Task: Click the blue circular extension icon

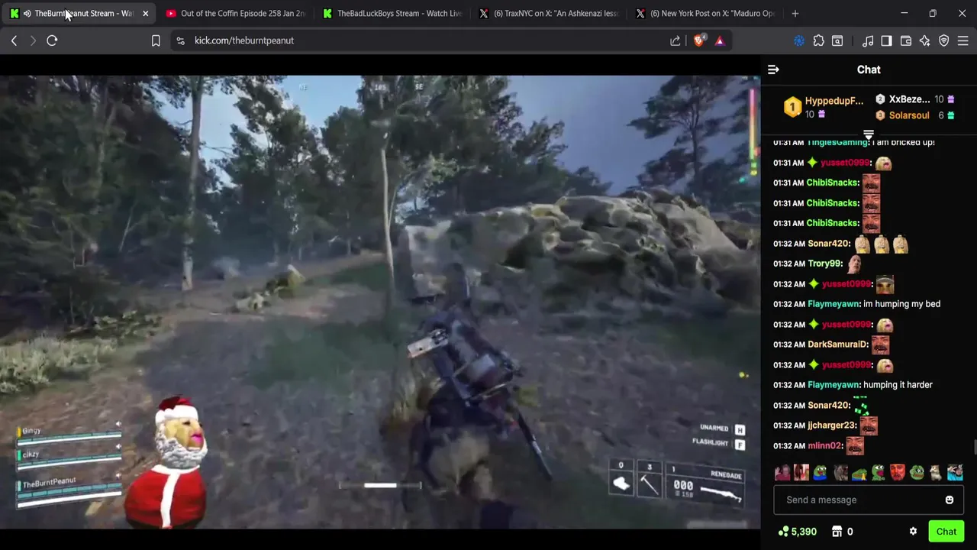Action: point(799,40)
